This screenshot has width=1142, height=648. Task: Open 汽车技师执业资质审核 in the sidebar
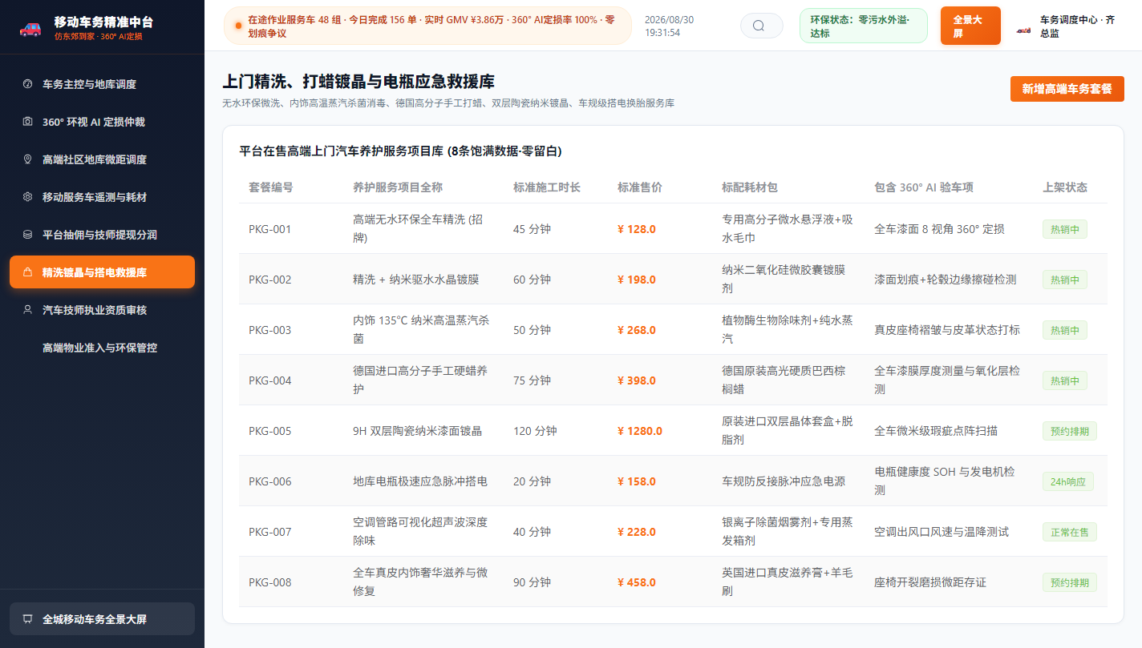tap(102, 310)
